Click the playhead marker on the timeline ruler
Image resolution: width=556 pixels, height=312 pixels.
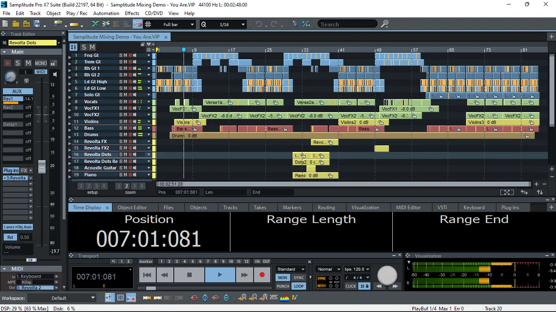pyautogui.click(x=184, y=50)
